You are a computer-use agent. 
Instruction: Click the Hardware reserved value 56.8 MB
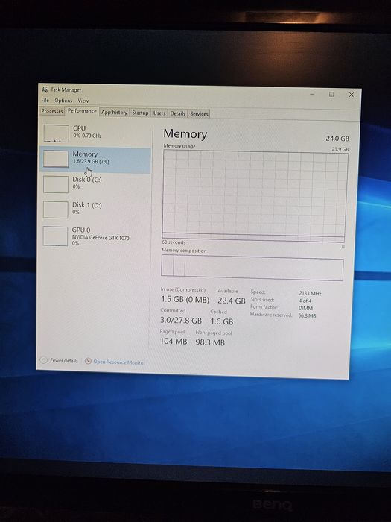coord(307,315)
